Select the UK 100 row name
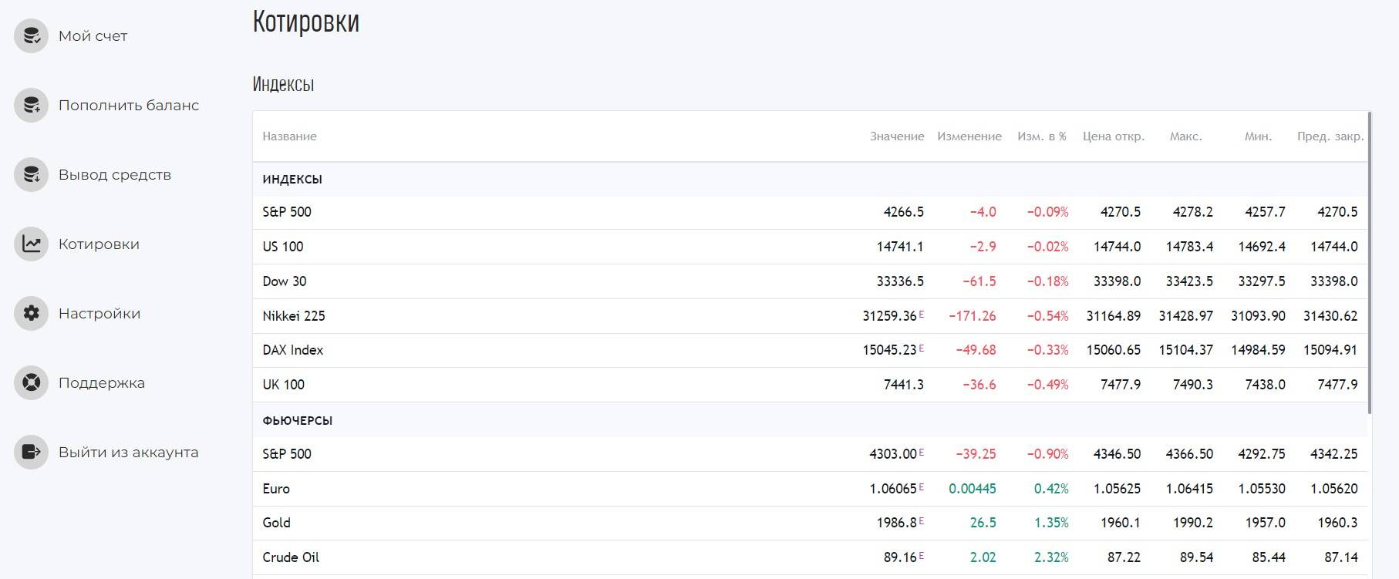This screenshot has height=579, width=1399. click(x=284, y=385)
